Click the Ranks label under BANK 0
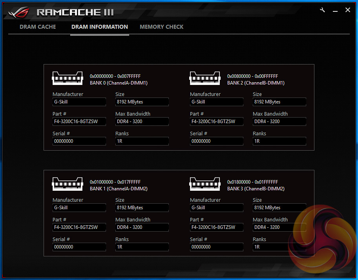358x280 pixels. [x=122, y=133]
